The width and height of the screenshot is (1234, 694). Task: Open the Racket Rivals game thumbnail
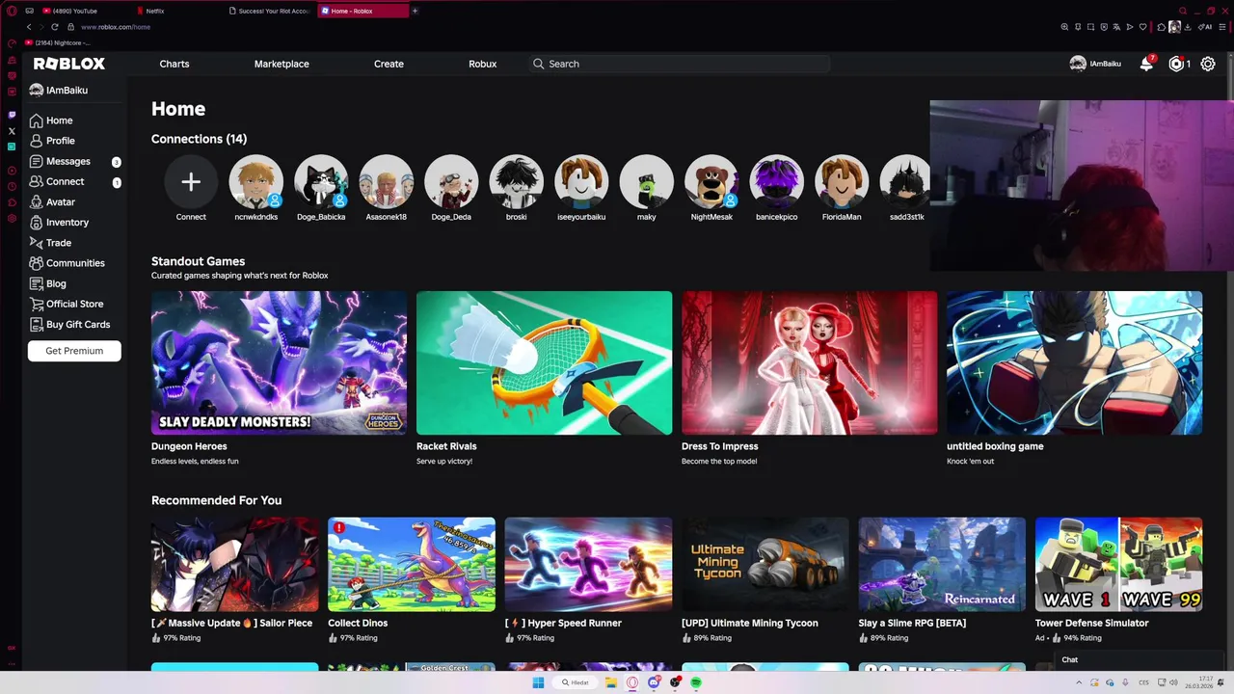[544, 362]
